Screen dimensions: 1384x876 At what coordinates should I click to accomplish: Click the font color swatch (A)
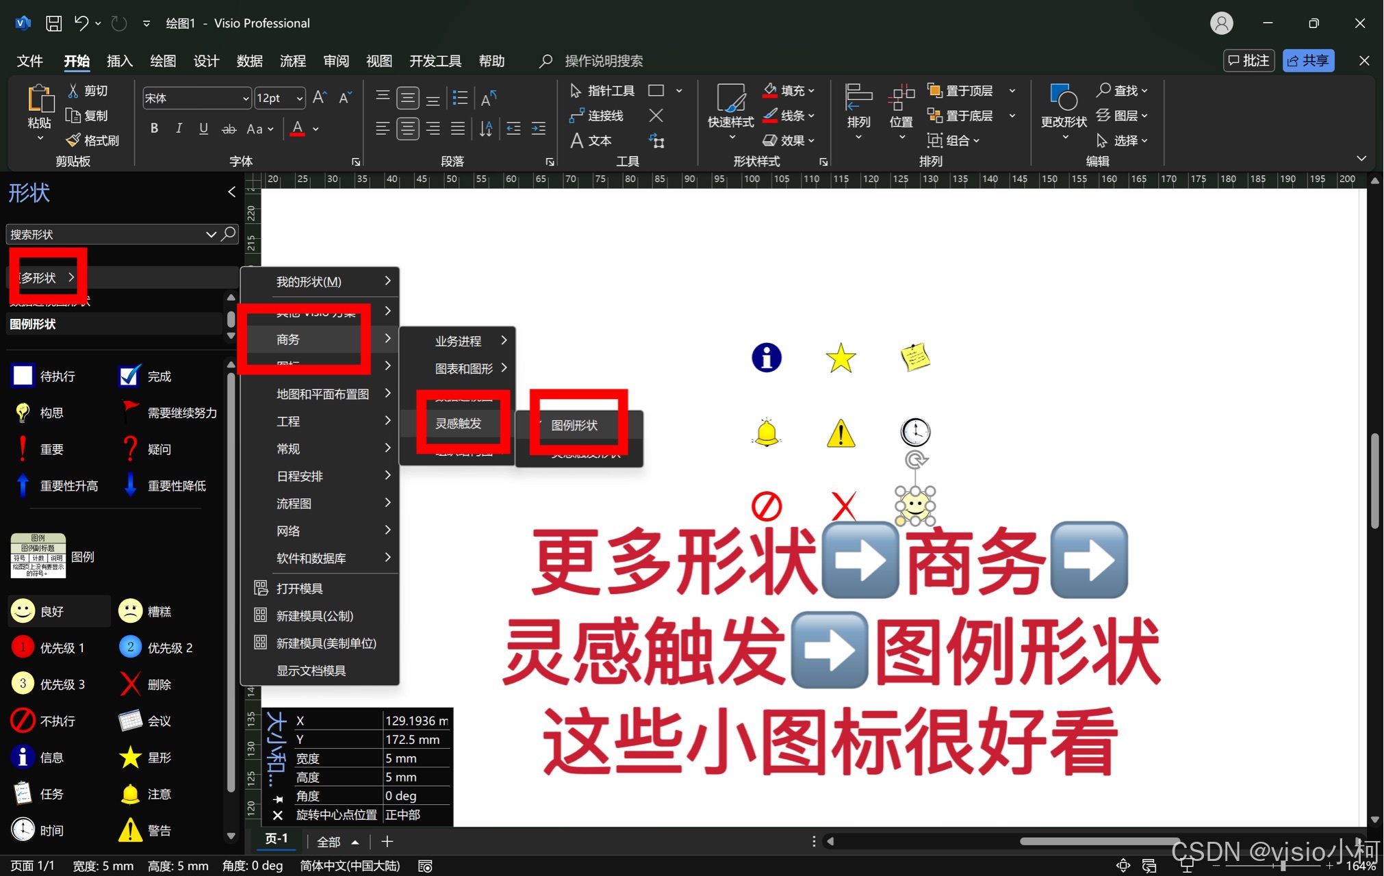tap(297, 129)
